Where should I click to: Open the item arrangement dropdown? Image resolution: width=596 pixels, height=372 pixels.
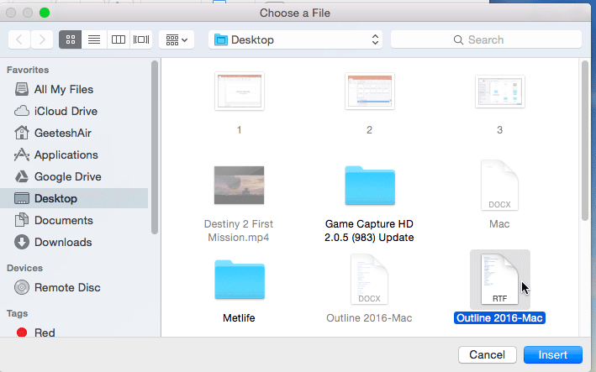click(177, 39)
